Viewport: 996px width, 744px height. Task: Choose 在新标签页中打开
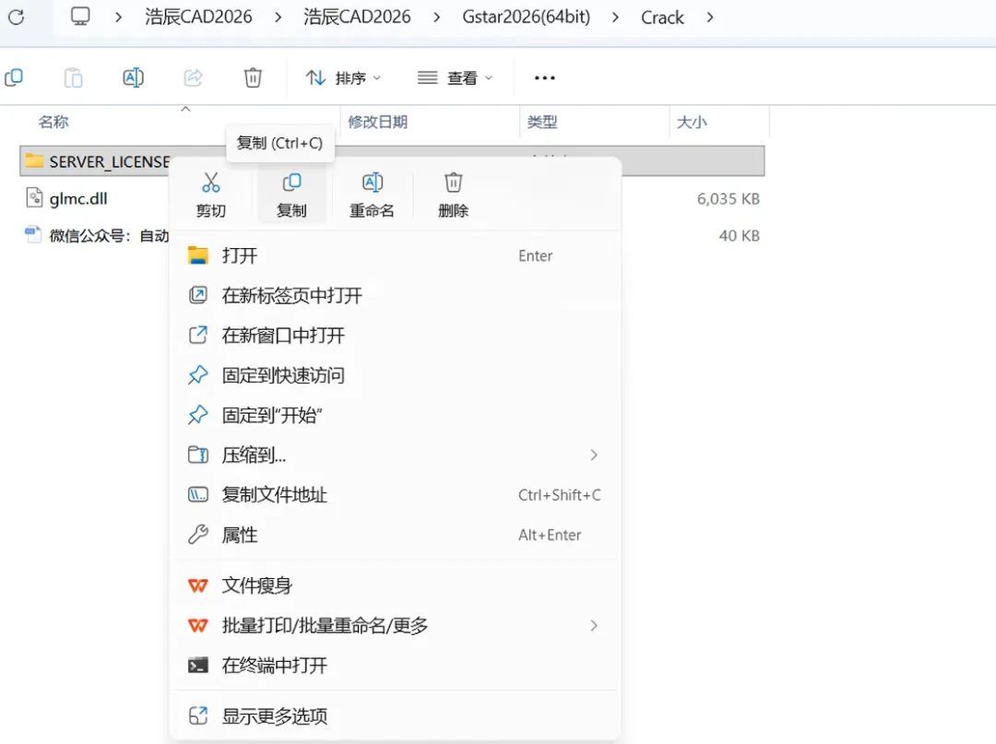[x=395, y=295]
